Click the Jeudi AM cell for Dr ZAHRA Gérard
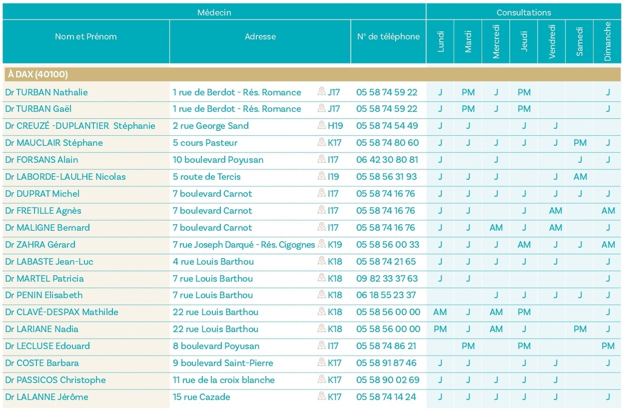 (x=524, y=244)
